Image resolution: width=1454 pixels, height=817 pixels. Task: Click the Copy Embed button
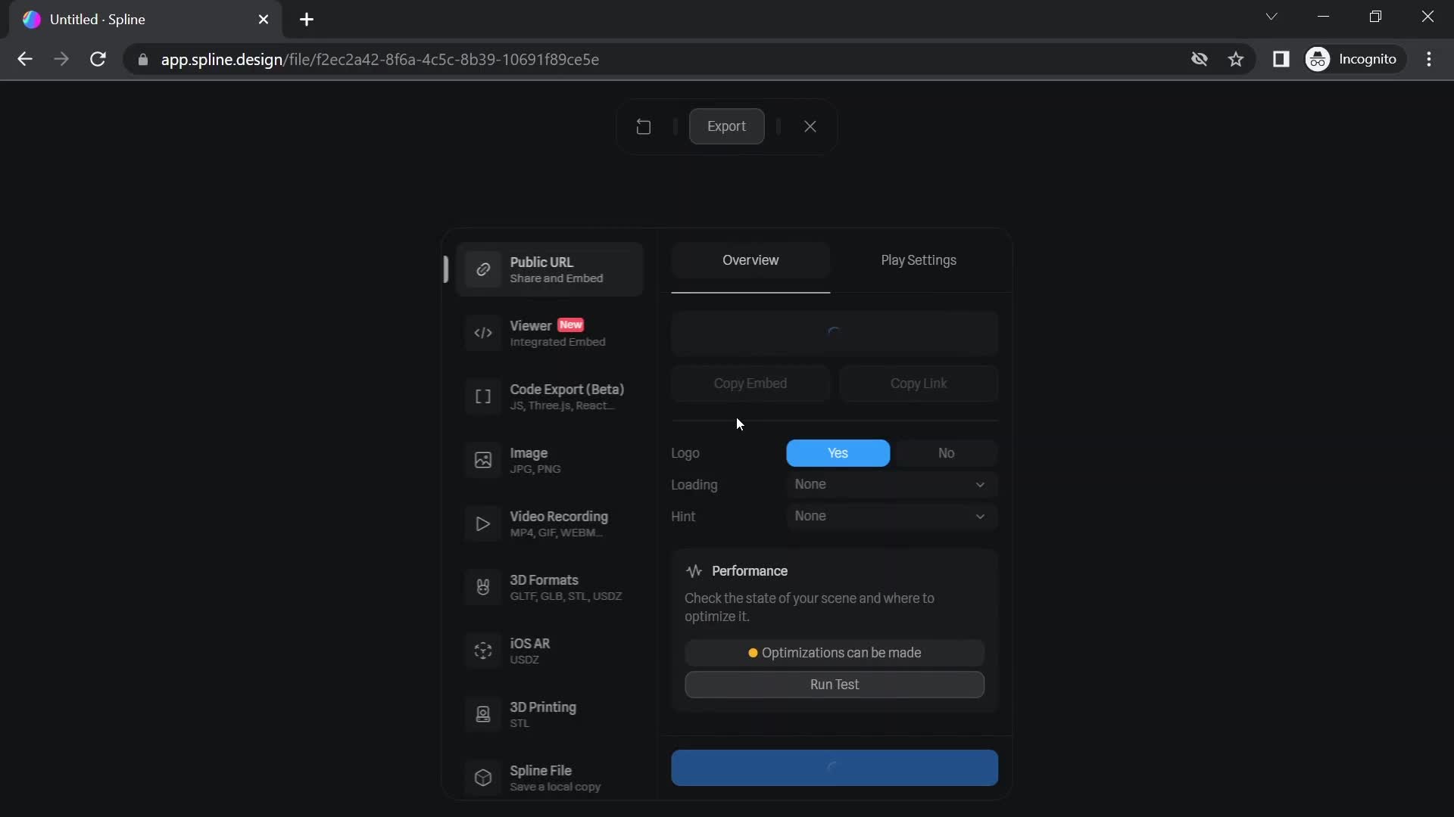click(x=750, y=384)
